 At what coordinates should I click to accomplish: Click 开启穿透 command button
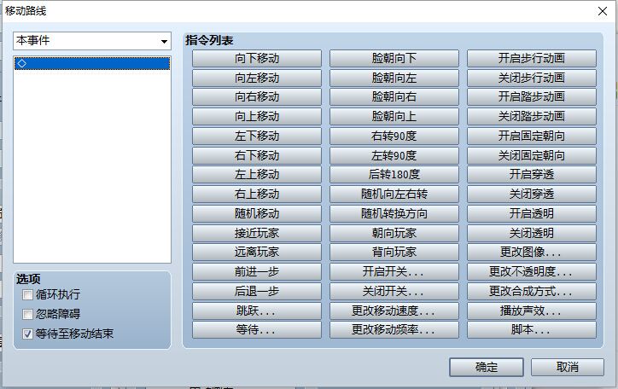pyautogui.click(x=532, y=174)
